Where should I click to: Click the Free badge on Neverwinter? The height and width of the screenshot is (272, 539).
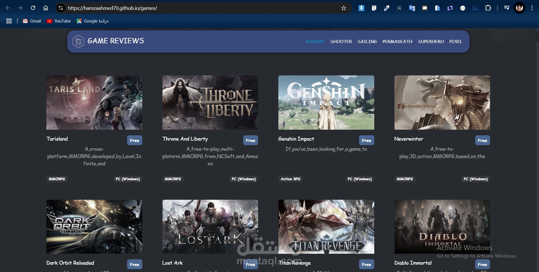click(x=482, y=140)
